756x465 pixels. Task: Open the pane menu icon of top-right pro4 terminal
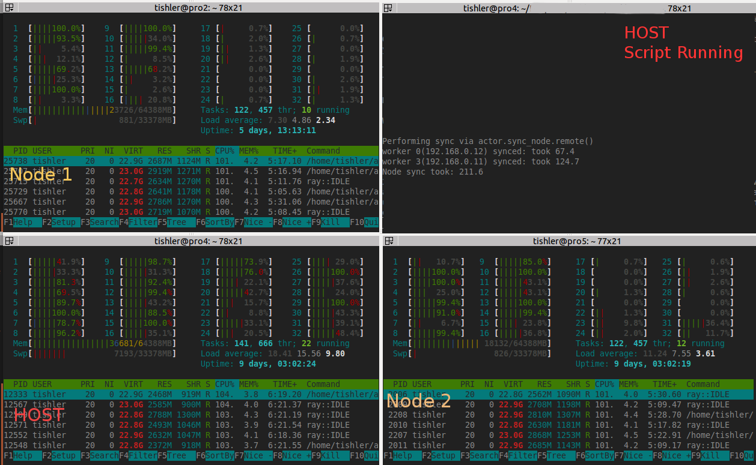[388, 8]
